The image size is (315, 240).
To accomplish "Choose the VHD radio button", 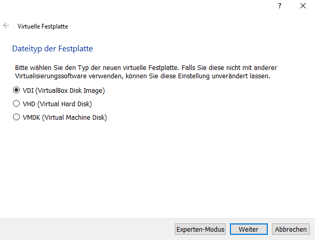I will (16, 104).
